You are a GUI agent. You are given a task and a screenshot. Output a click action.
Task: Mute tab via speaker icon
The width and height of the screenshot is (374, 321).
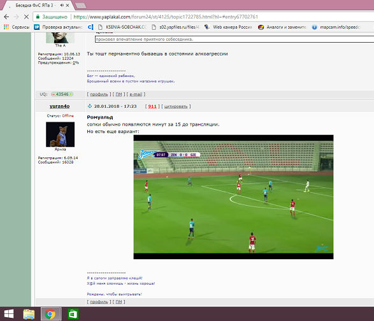pyautogui.click(x=62, y=5)
